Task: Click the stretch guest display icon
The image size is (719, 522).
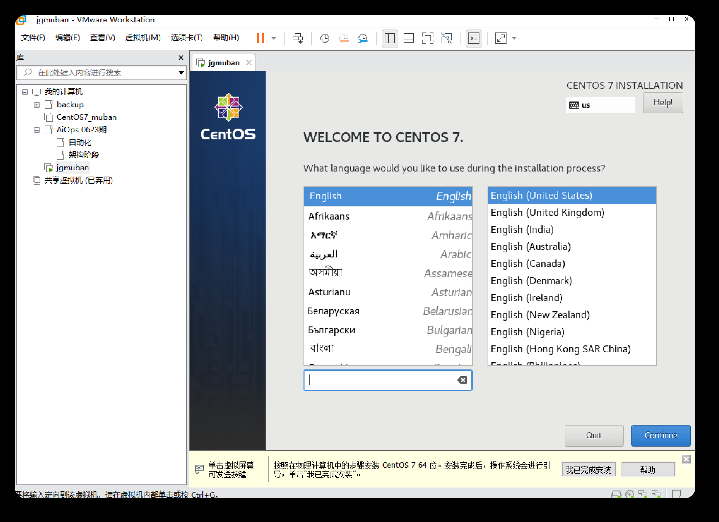Action: coord(501,38)
